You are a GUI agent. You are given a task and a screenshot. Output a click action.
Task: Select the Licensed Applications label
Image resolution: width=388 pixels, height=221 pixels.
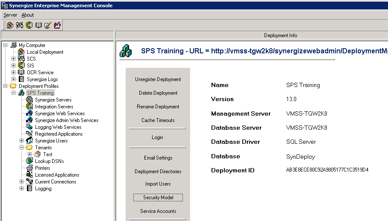pos(57,175)
